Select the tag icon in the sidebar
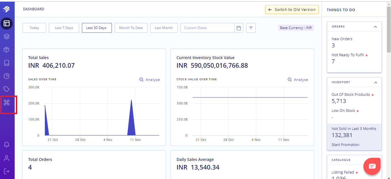This screenshot has width=391, height=179. (x=7, y=89)
